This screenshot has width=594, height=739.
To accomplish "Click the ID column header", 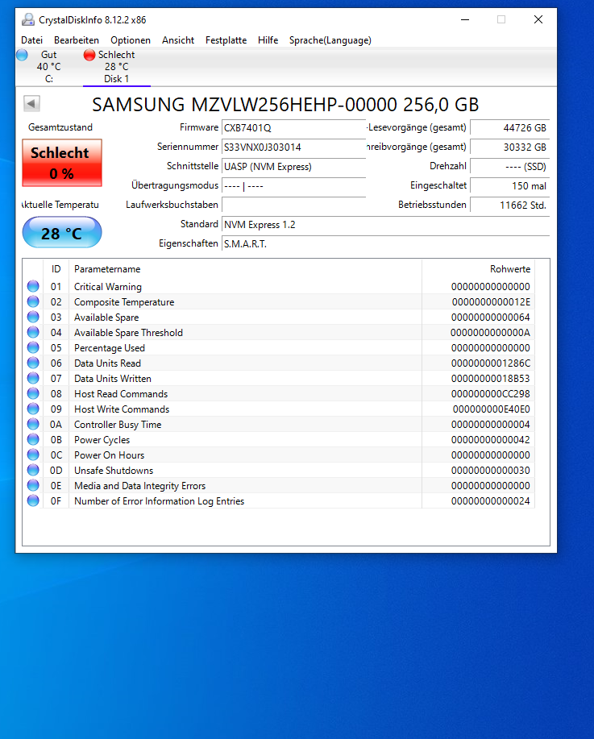I will coord(56,268).
